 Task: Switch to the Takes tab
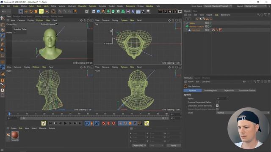(195, 11)
